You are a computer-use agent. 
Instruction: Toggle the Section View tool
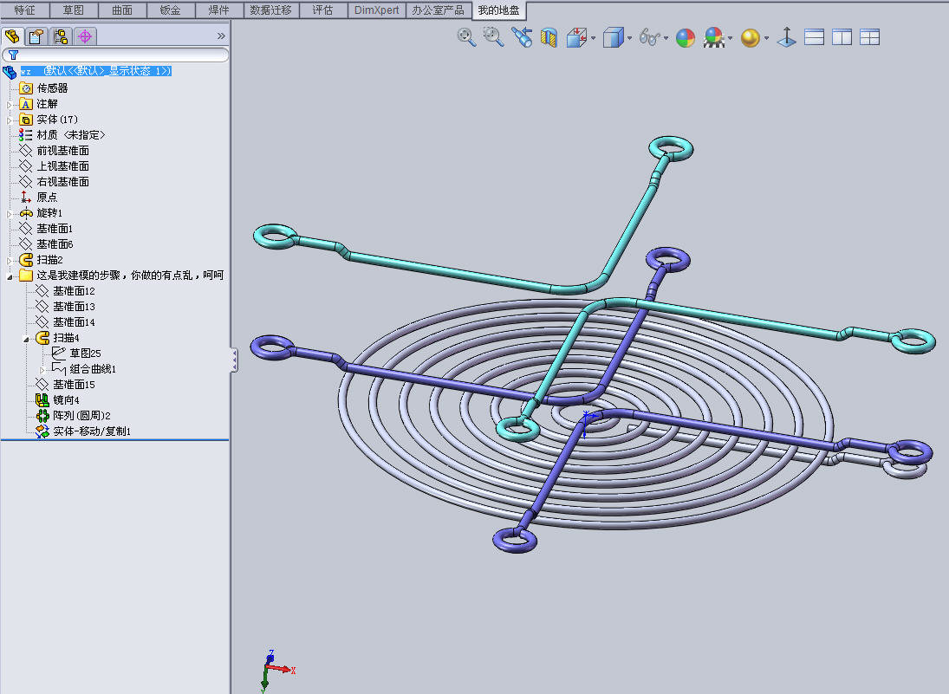(549, 37)
